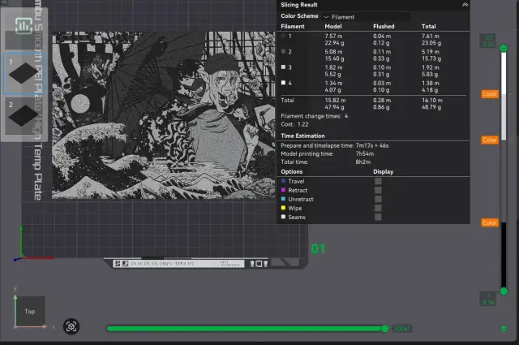Click the plus handle atop the layer slider
The height and width of the screenshot is (345, 519).
(504, 49)
